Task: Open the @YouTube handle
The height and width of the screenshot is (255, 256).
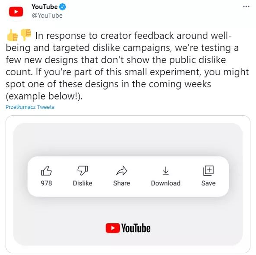Action: click(x=47, y=16)
